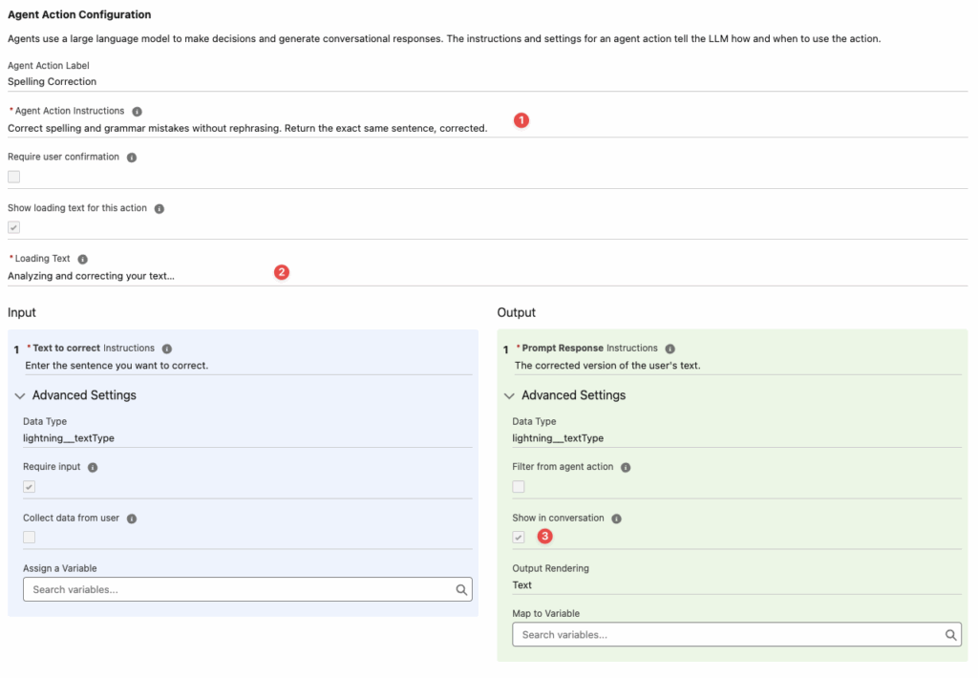Click Output lightning__textType data type value
The width and height of the screenshot is (978, 678).
coord(558,438)
